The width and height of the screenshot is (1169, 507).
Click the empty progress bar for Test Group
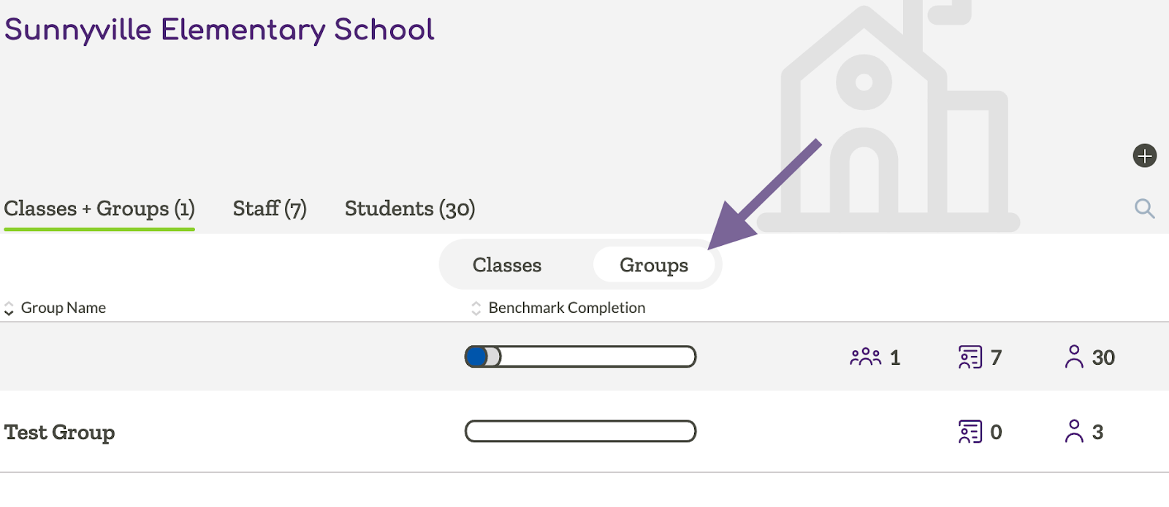pos(580,431)
